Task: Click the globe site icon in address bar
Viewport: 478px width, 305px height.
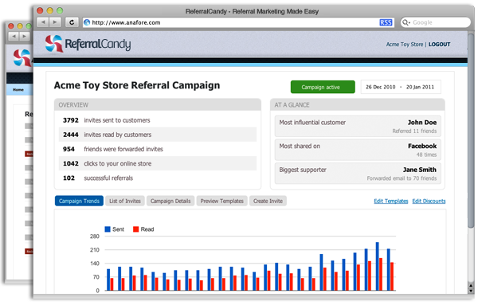Action: click(87, 22)
